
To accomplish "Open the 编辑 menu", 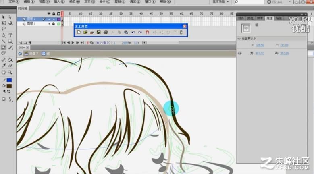I will 29,2.
